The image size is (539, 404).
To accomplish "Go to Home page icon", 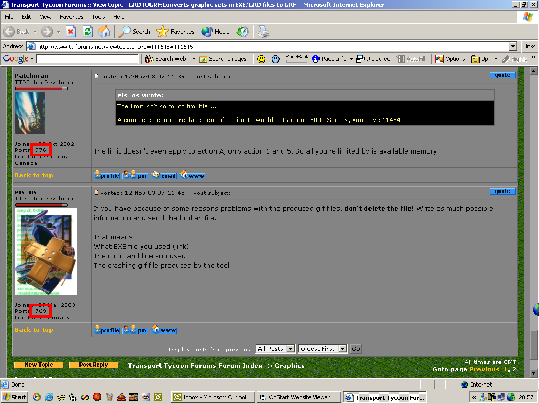I will 104,32.
